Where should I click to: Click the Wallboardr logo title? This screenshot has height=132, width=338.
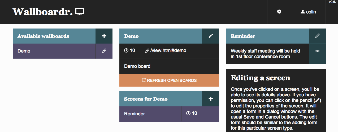point(42,12)
